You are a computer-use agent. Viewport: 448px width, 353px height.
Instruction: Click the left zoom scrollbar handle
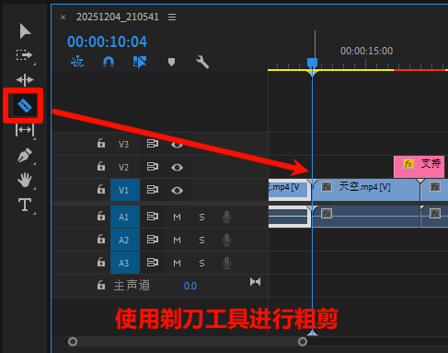click(x=73, y=342)
